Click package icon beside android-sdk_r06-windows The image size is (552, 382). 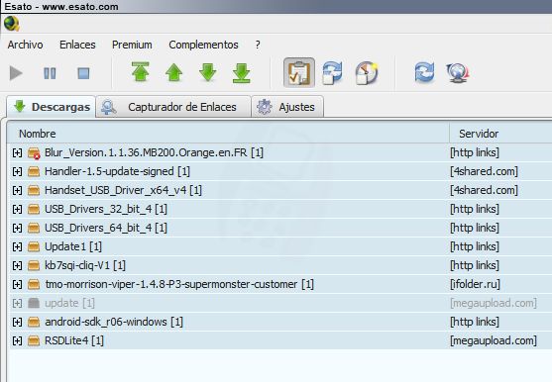click(x=34, y=322)
